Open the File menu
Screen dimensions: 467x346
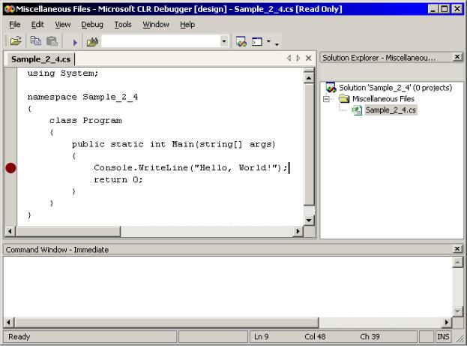[14, 25]
